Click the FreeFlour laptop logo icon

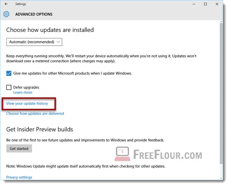[x=122, y=154]
